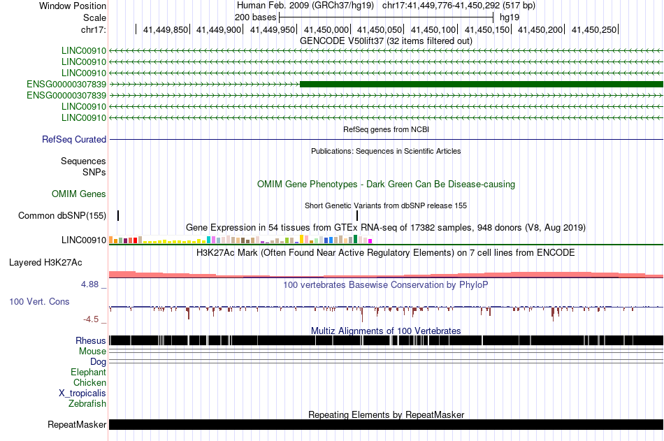Click the Dog species label

[99, 362]
